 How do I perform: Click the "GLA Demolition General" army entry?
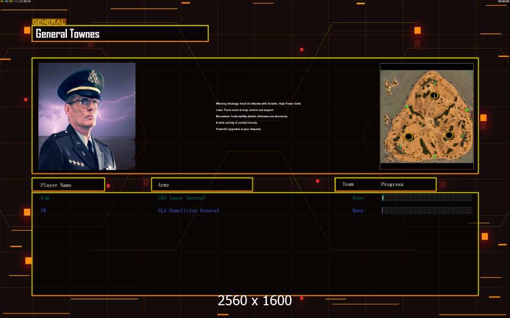click(x=188, y=210)
